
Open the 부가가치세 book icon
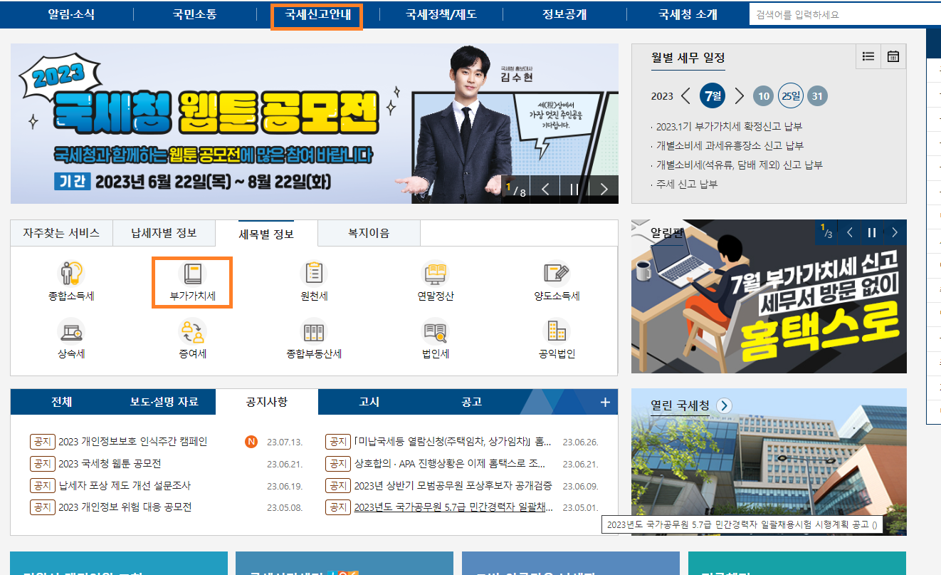192,274
